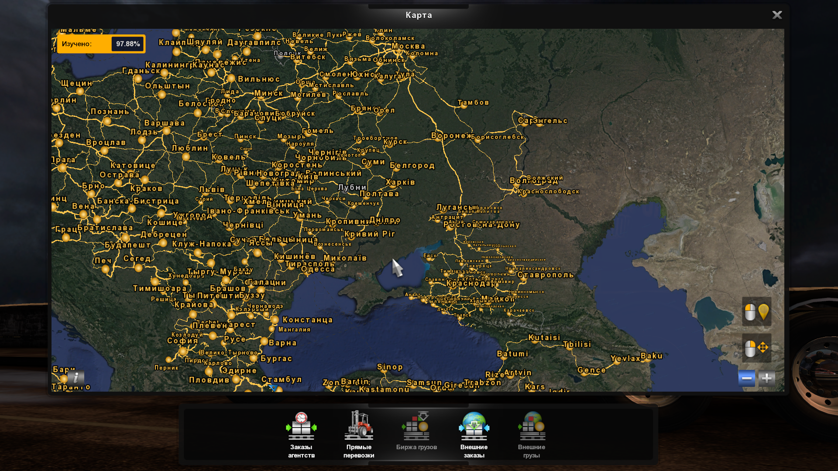Click Gence city label
This screenshot has height=471, width=838.
(592, 370)
